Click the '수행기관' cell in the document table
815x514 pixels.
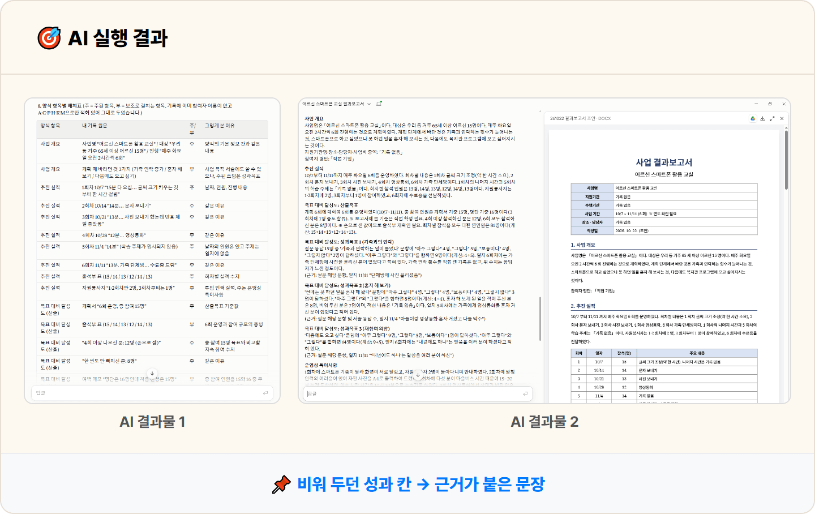(592, 205)
